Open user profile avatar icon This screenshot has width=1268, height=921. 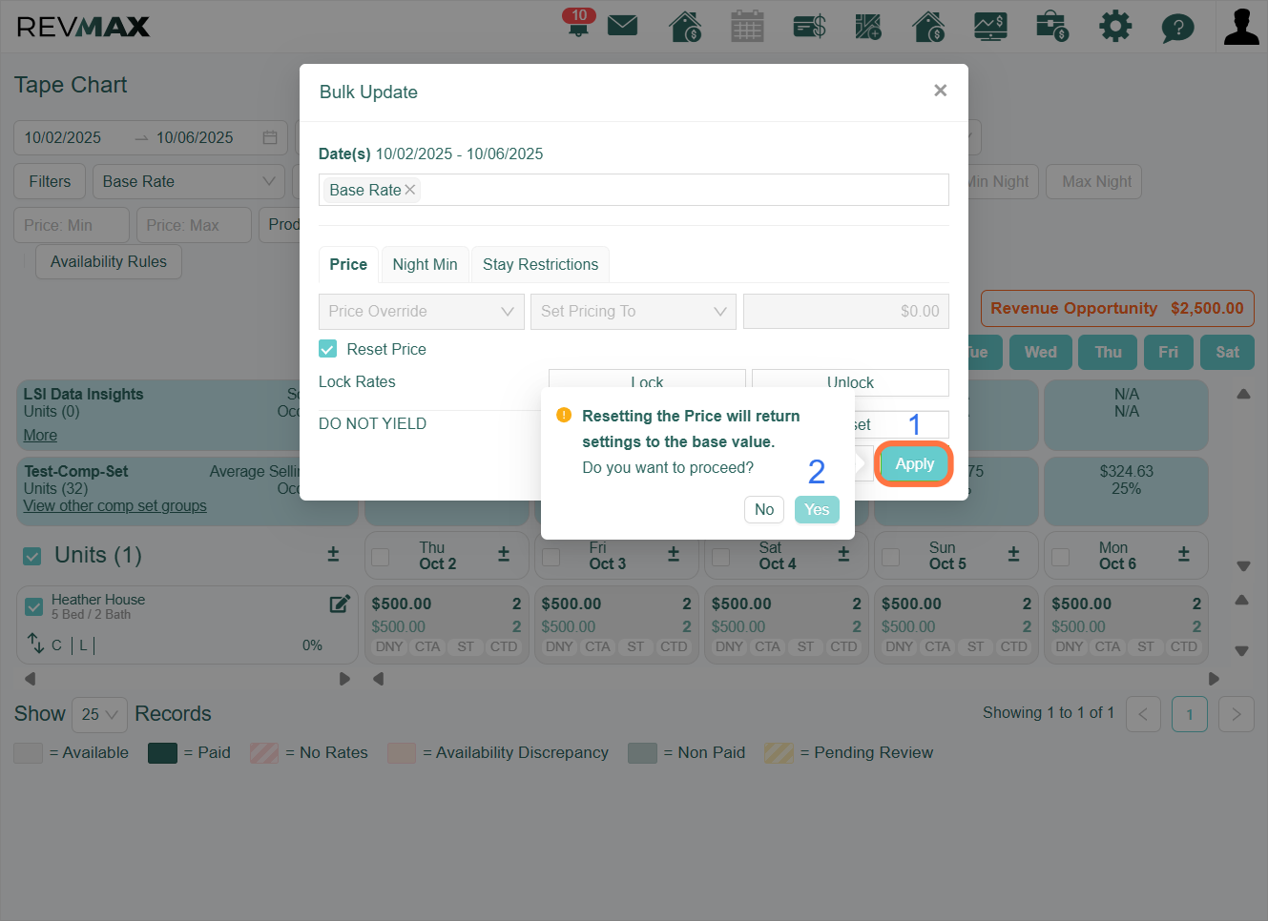[x=1241, y=26]
